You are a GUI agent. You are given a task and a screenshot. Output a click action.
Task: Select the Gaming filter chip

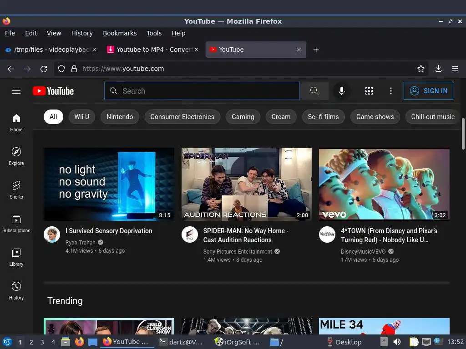[x=243, y=117]
